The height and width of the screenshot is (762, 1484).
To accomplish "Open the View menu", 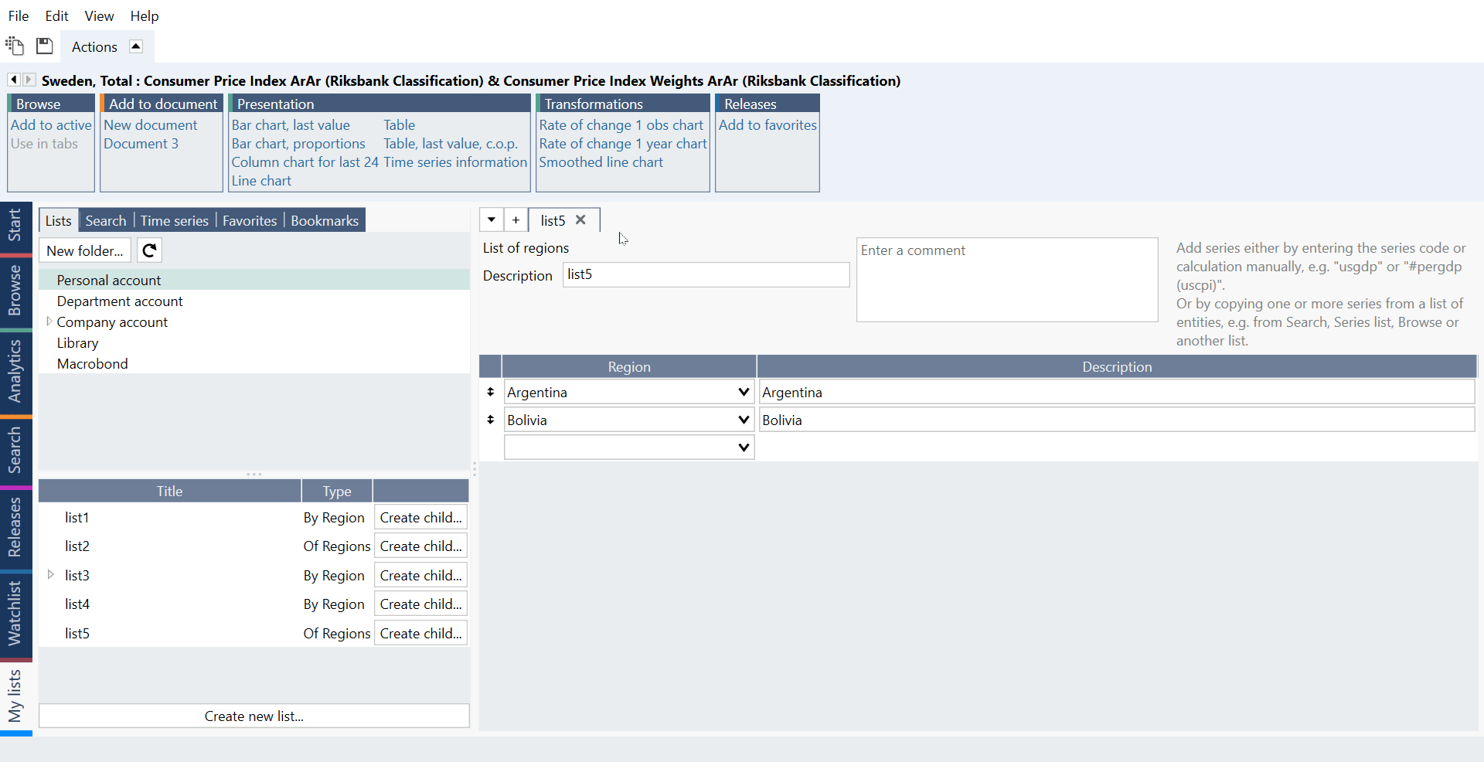I will (x=99, y=15).
